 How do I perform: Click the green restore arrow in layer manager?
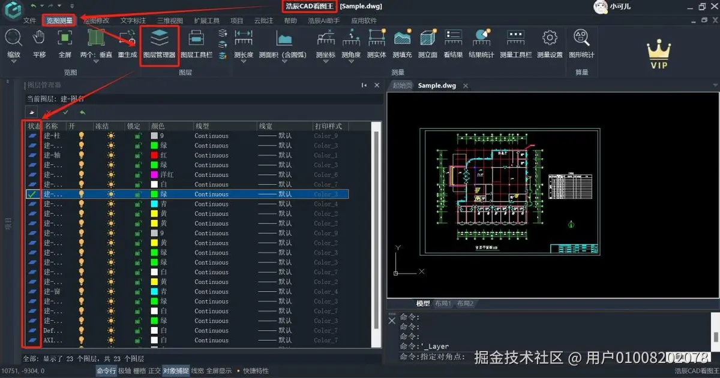pos(82,112)
